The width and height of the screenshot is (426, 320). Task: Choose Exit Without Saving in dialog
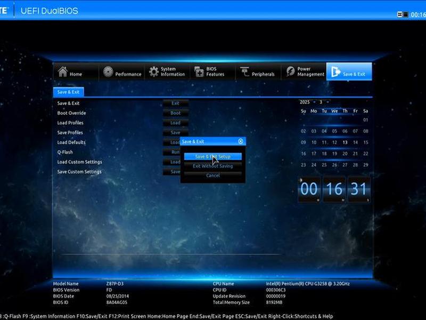click(212, 166)
